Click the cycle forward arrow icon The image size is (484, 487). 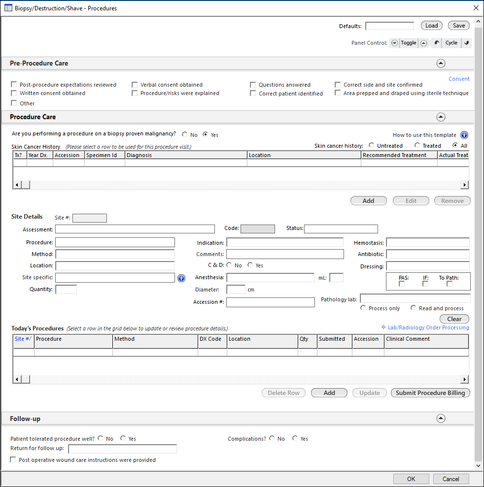467,43
